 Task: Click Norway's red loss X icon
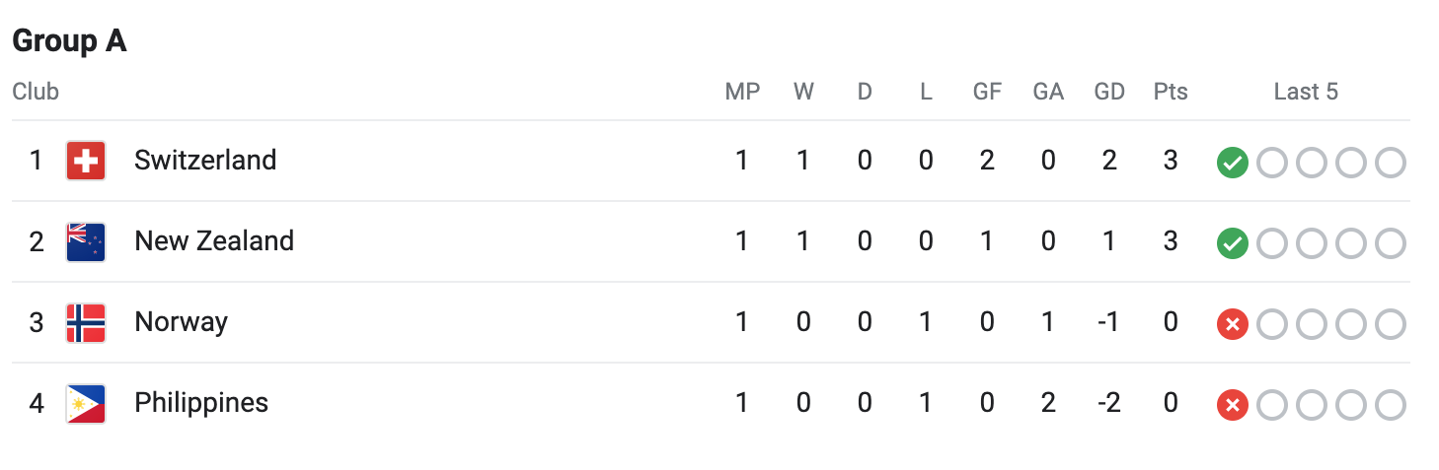[1232, 324]
